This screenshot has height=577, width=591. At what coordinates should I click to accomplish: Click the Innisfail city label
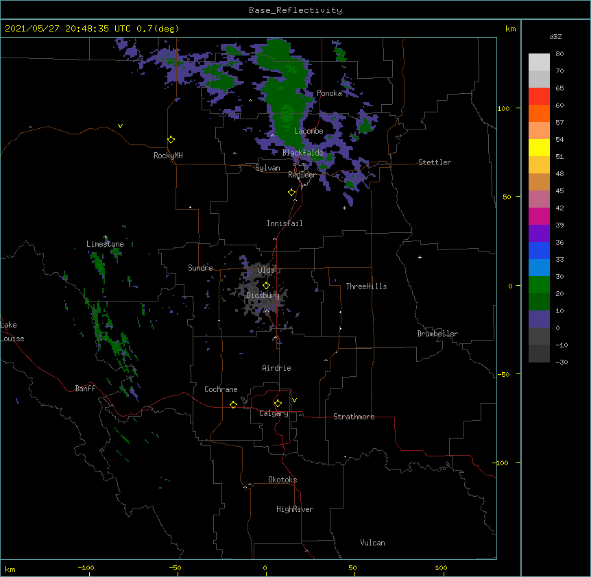tap(285, 223)
